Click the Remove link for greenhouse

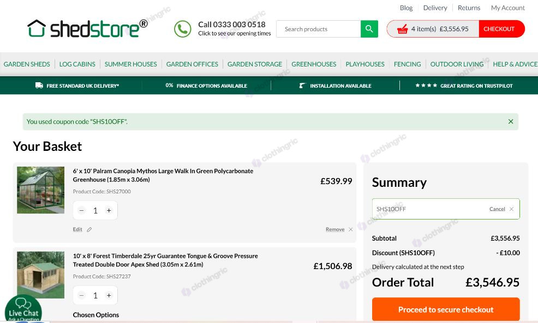click(x=335, y=229)
